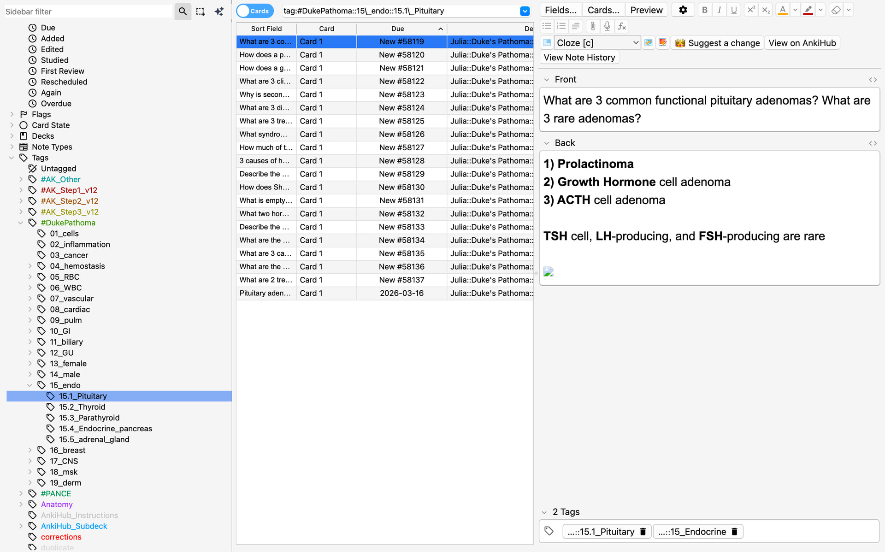The height and width of the screenshot is (552, 885).
Task: Toggle the Cards/Notes switch
Action: coord(255,11)
